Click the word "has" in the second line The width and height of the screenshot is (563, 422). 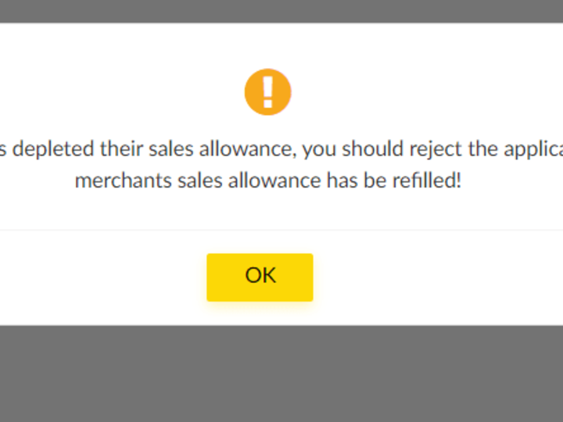[x=342, y=181]
